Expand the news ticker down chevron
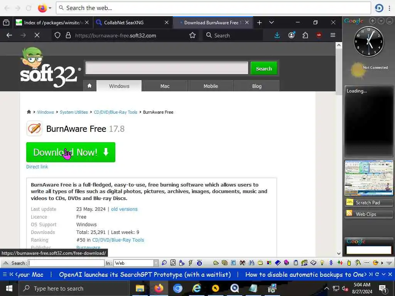This screenshot has height=296, width=395. [x=384, y=274]
